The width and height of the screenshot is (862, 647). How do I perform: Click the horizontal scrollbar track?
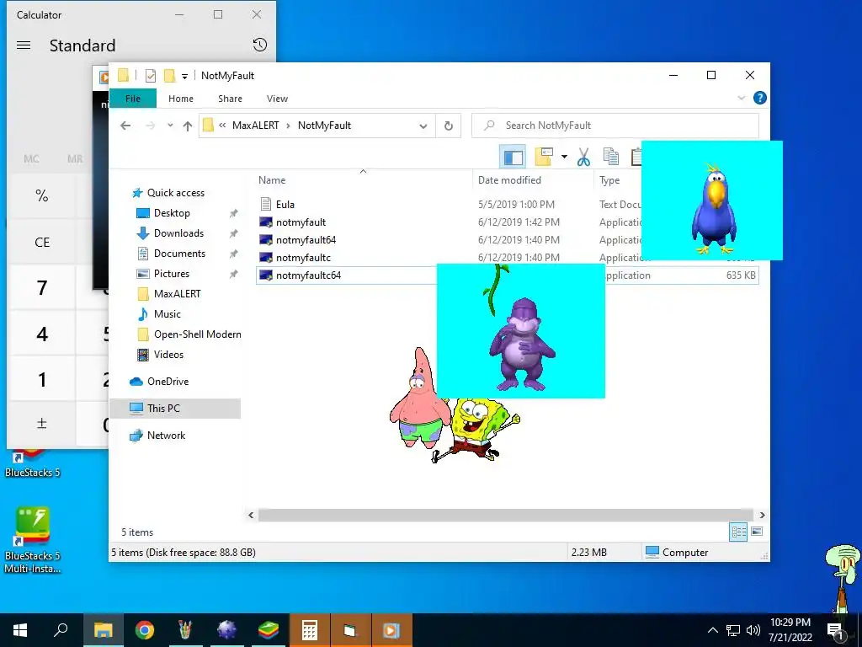(x=506, y=515)
